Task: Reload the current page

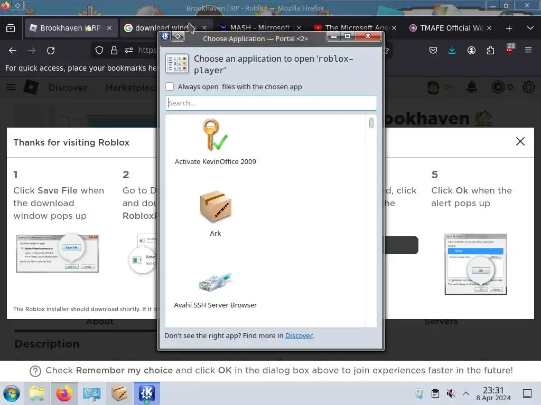Action: pos(51,51)
